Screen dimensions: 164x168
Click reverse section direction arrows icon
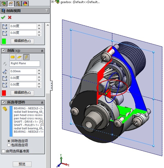pos(4,64)
